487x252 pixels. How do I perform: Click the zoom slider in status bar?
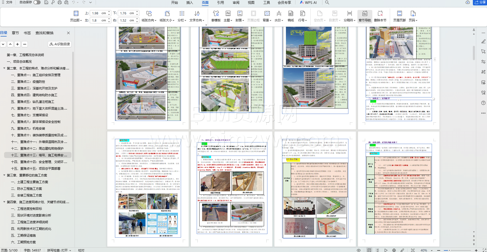point(449,250)
